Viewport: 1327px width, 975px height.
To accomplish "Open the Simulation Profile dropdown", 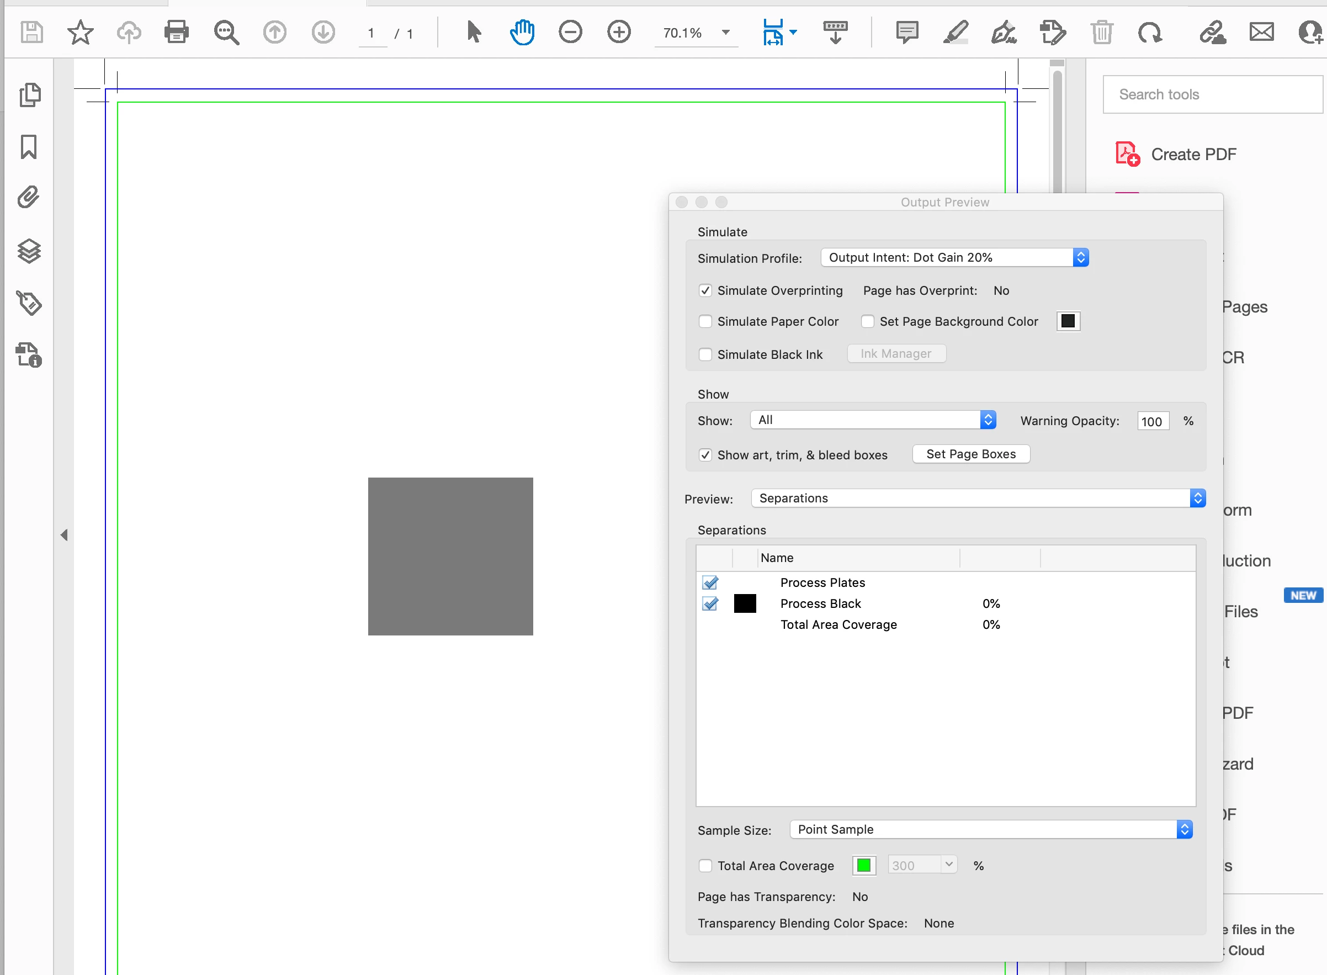I will click(x=954, y=257).
